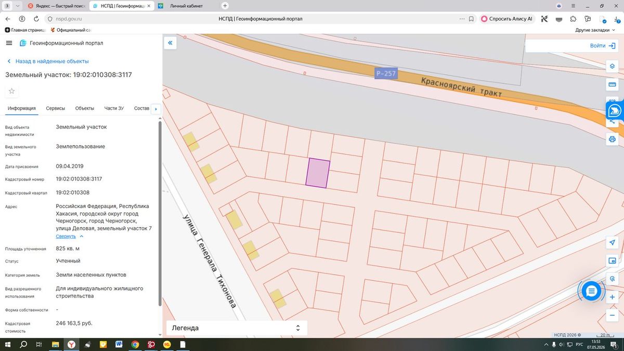Switch to the Состав tab
Viewport: 624px width, 351px height.
(141, 108)
